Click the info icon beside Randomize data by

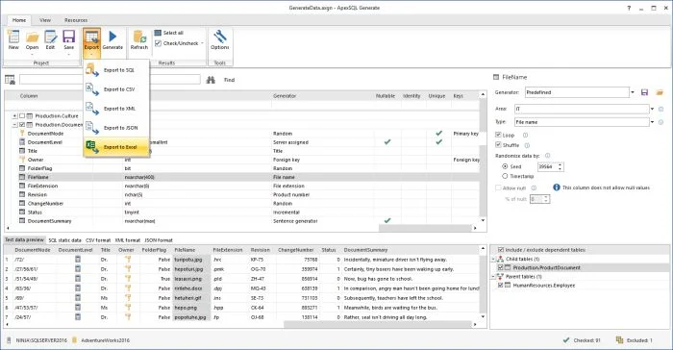(547, 156)
